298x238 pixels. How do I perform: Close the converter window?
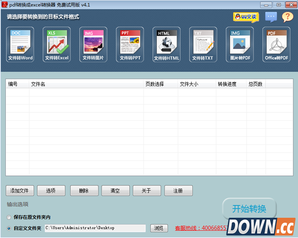[291, 5]
